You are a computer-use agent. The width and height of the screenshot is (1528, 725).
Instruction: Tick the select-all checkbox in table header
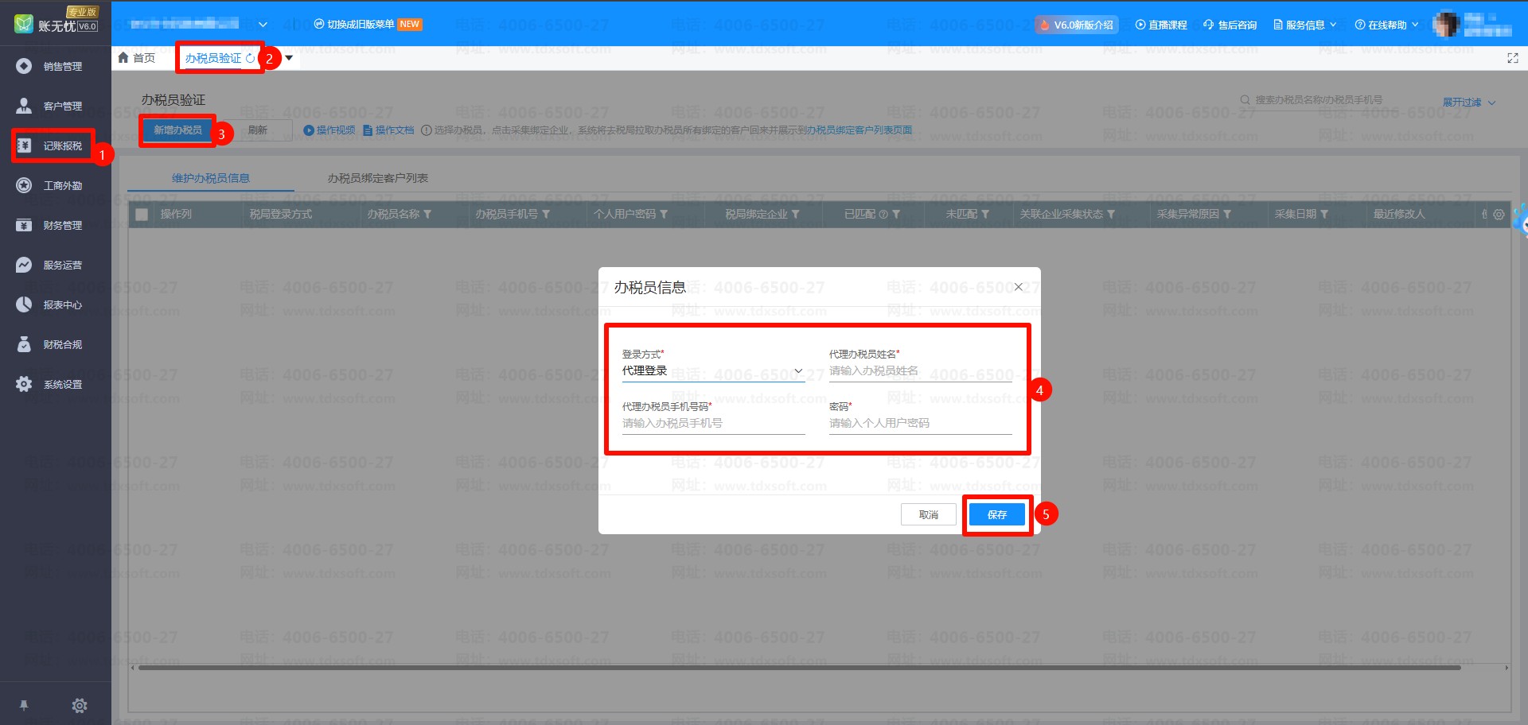[142, 215]
